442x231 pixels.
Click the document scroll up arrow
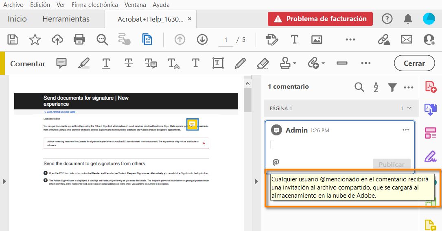click(247, 84)
